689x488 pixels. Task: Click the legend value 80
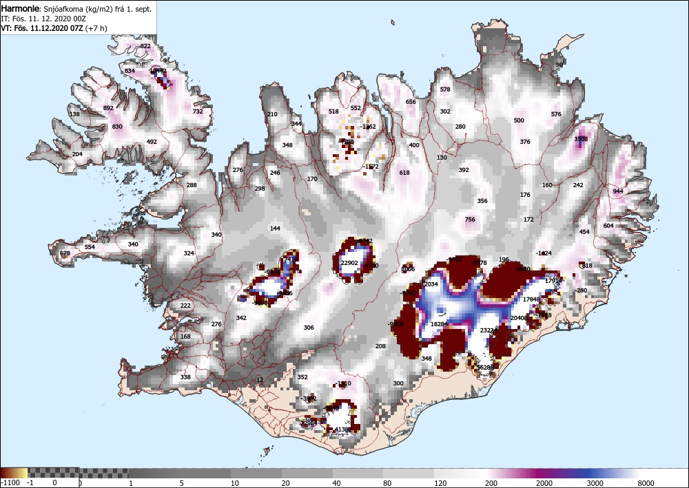click(x=387, y=483)
